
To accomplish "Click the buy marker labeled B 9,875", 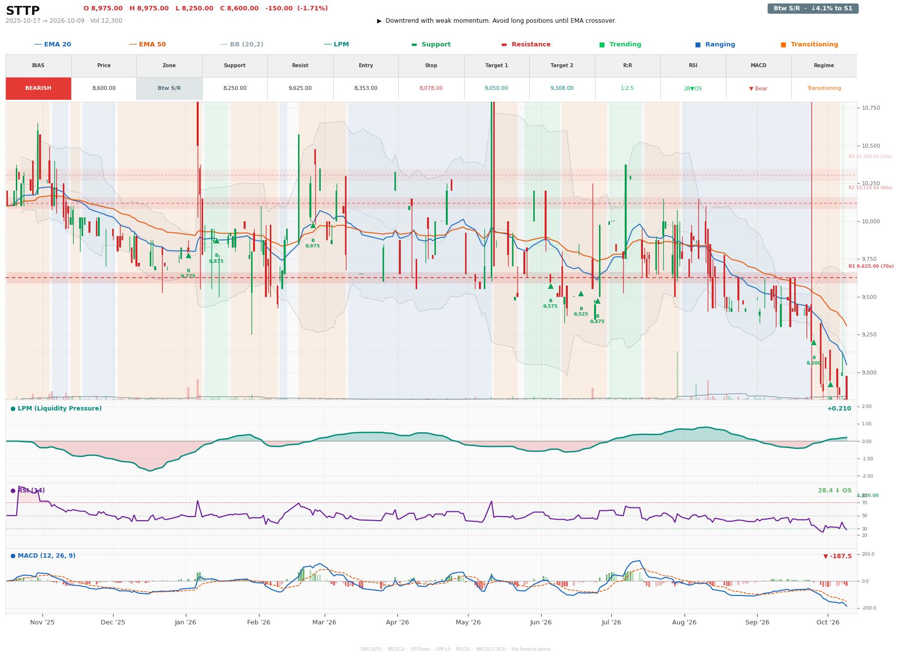I will 216,241.
